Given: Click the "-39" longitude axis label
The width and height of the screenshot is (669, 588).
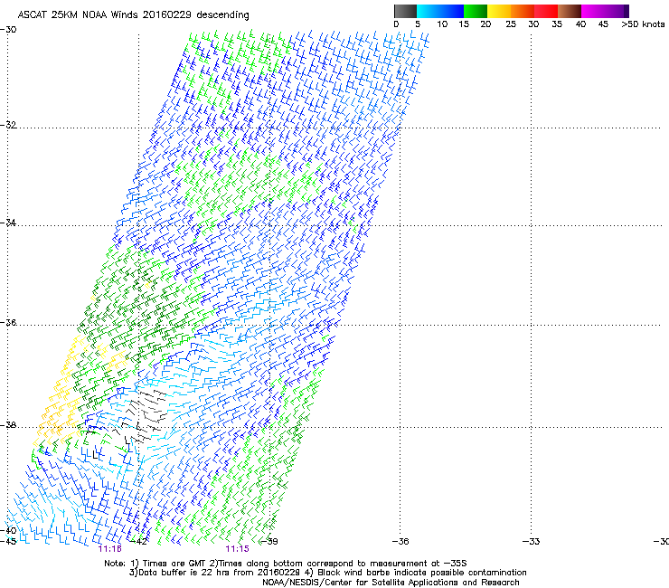Looking at the screenshot, I should click(269, 542).
